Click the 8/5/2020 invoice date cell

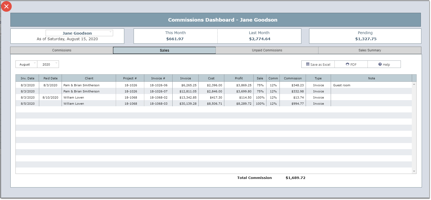point(27,104)
